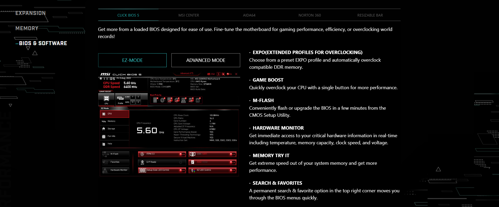The image size is (499, 207).
Task: Open the Favorites button in BIOS
Action: coord(116,162)
